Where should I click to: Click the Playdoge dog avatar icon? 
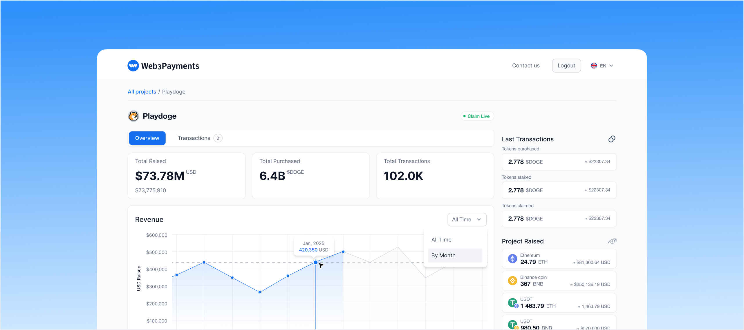pos(133,116)
